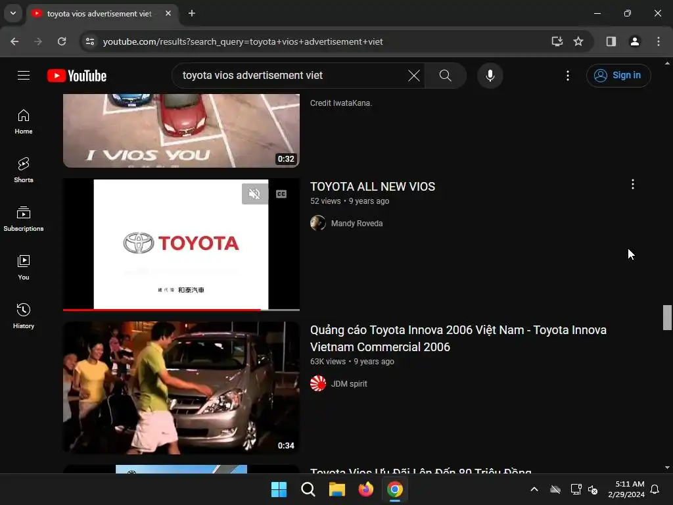Screen dimensions: 673x505
Task: Open Mandy Roveda channel name
Action: coord(357,224)
